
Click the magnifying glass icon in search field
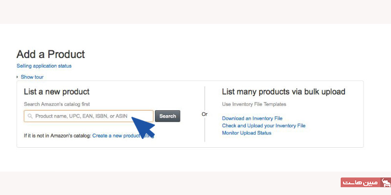(x=30, y=116)
